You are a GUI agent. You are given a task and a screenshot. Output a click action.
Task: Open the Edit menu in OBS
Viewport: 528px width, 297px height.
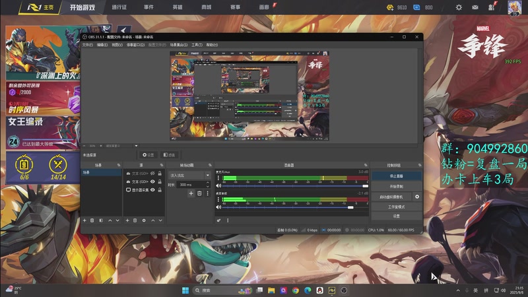102,45
